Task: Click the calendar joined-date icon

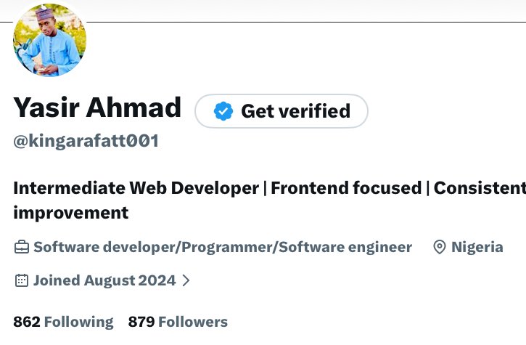Action: 22,280
